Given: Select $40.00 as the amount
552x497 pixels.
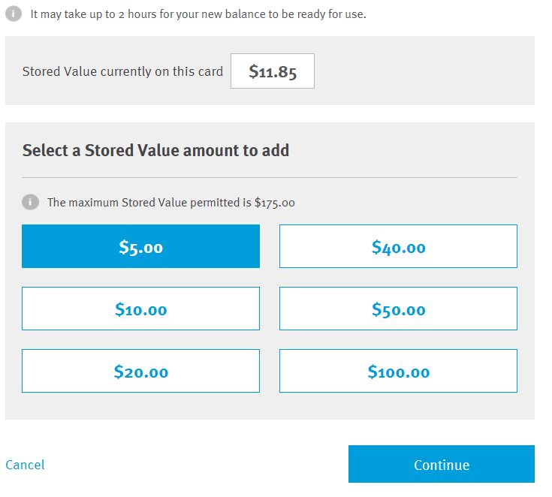Looking at the screenshot, I should [398, 246].
